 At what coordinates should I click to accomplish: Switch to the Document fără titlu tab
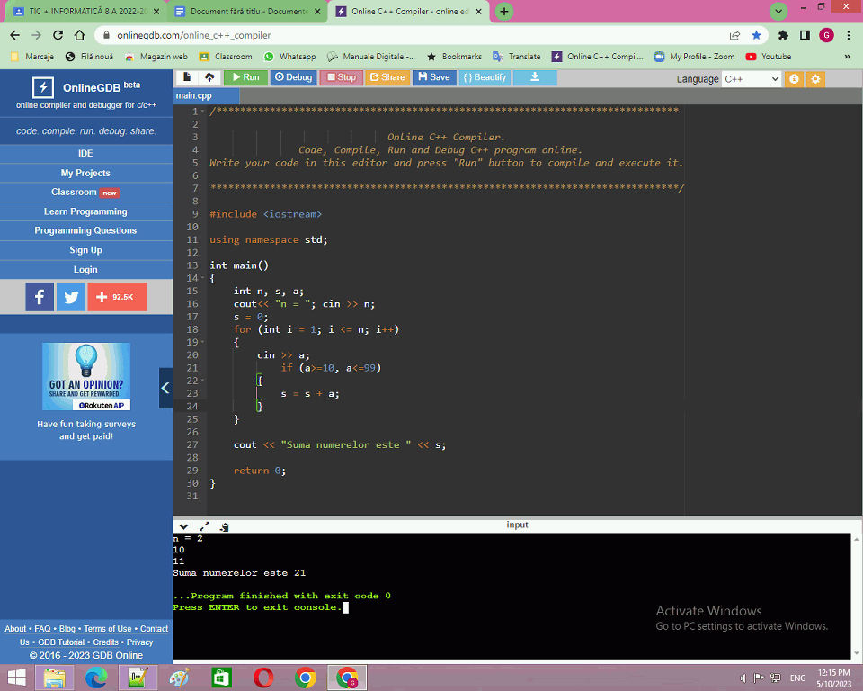tap(240, 12)
